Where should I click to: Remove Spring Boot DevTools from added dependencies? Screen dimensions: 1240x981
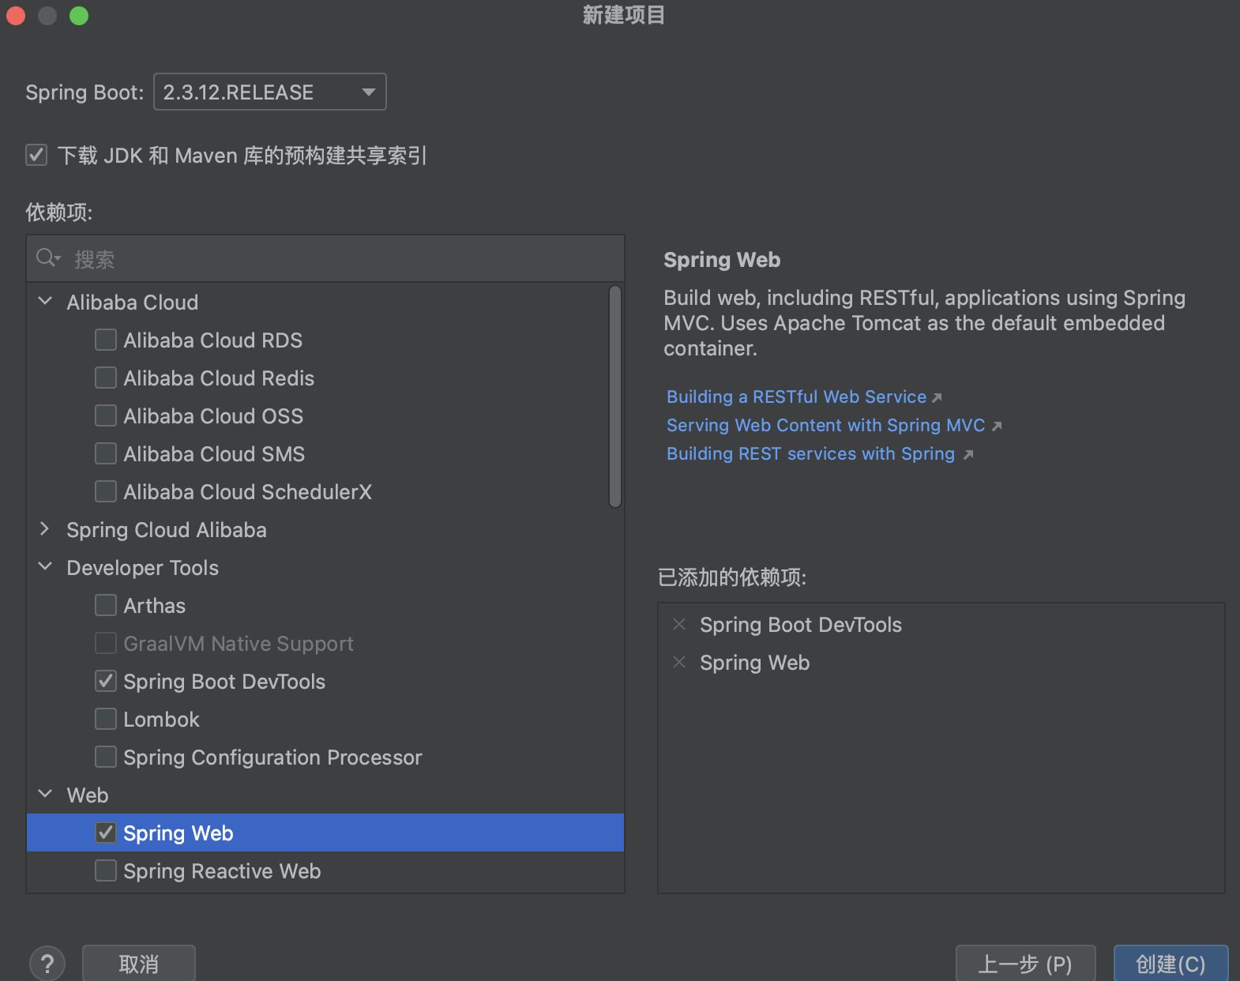679,625
